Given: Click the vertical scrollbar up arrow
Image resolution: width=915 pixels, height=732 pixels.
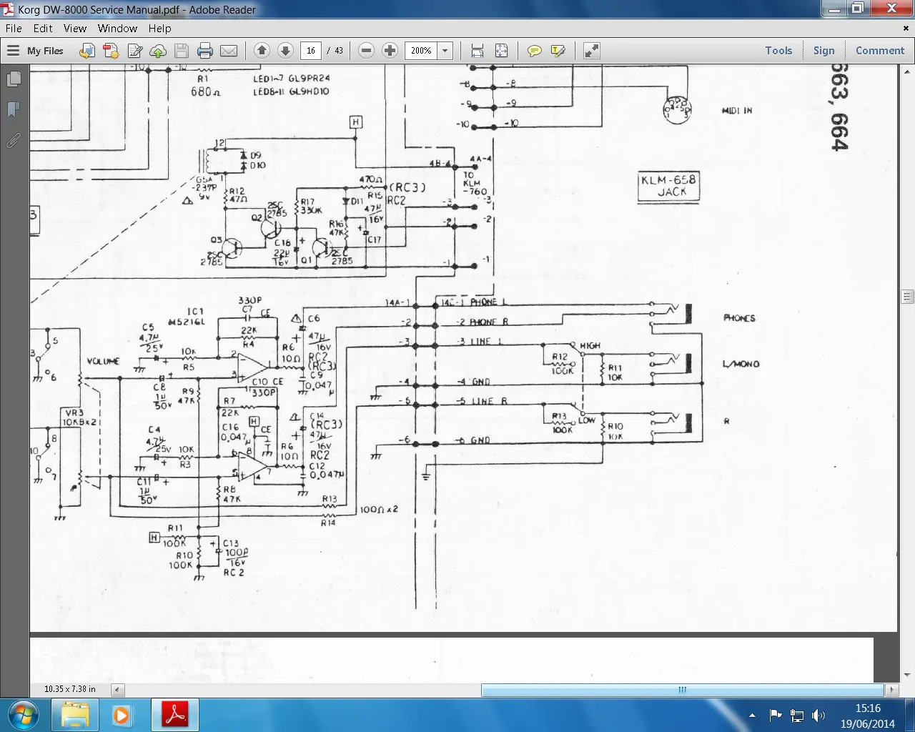Looking at the screenshot, I should 907,72.
